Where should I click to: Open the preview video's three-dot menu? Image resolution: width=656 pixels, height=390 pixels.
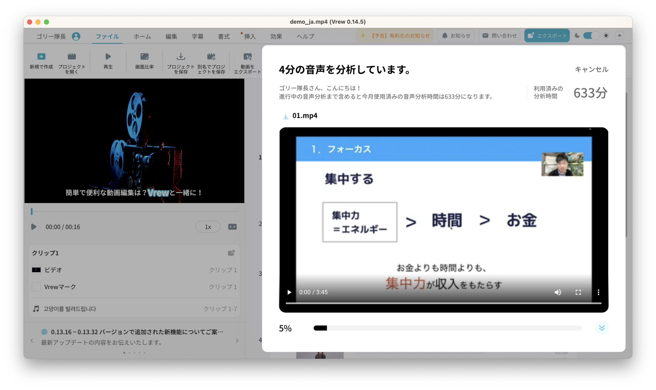[x=598, y=292]
